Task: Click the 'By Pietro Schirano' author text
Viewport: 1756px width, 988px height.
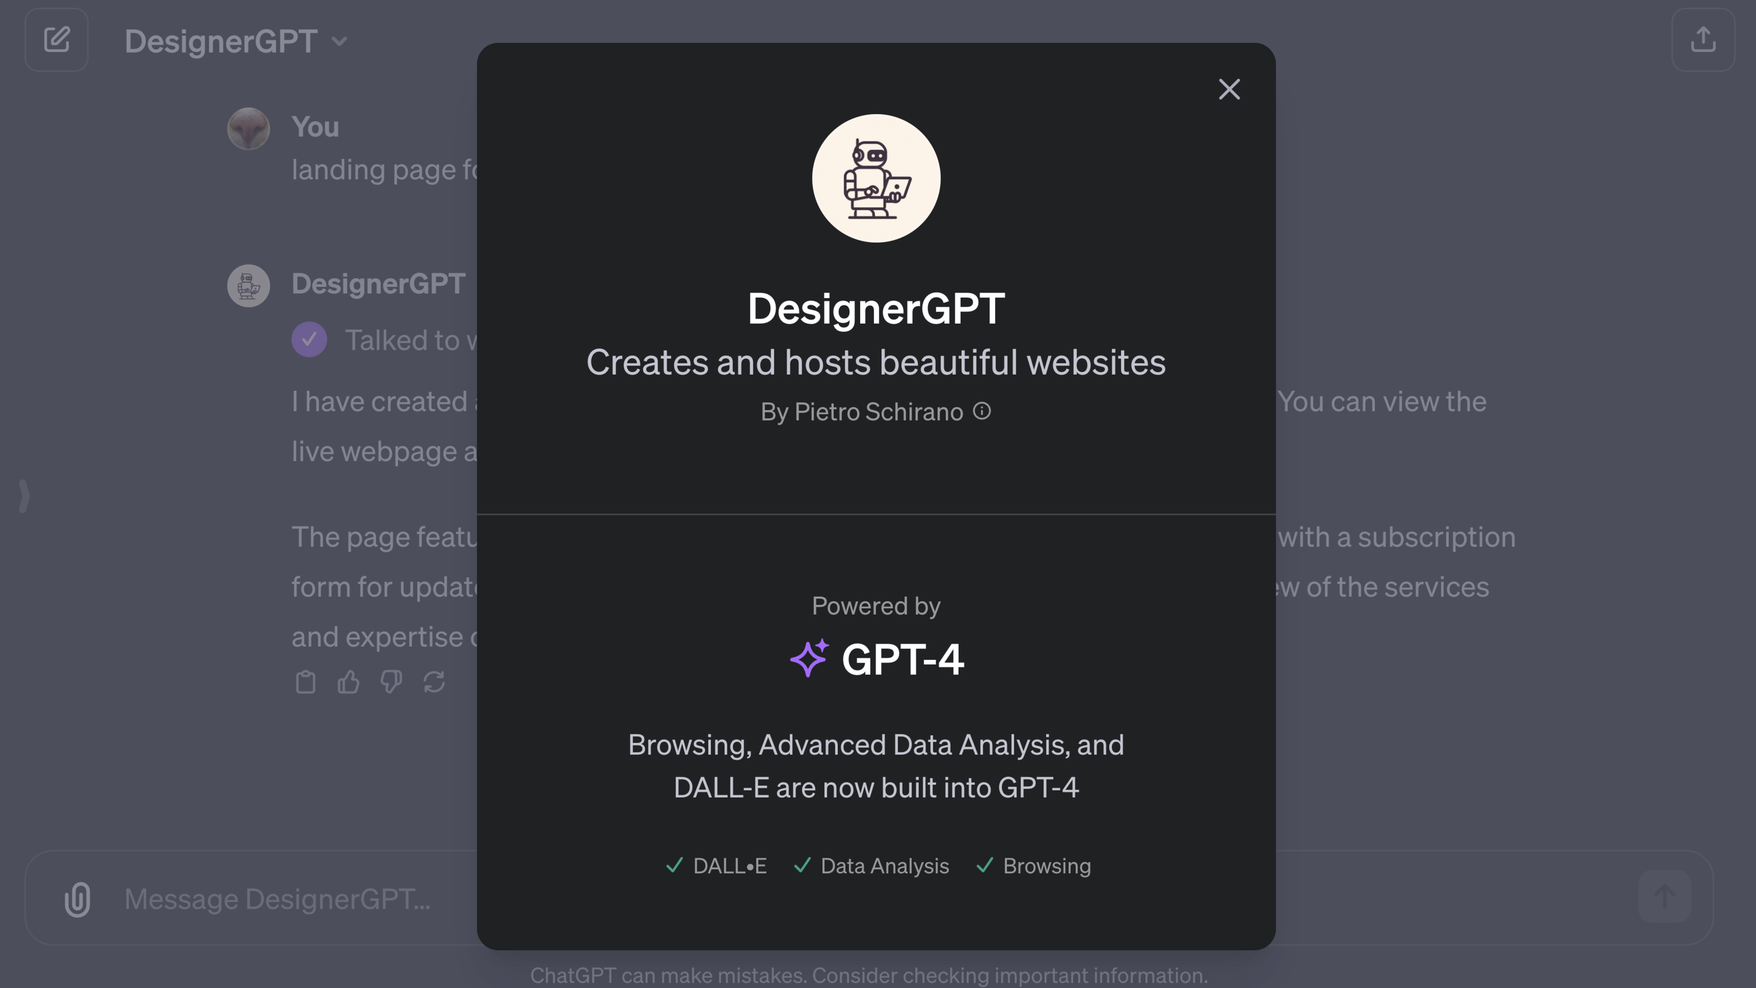Action: (x=862, y=411)
